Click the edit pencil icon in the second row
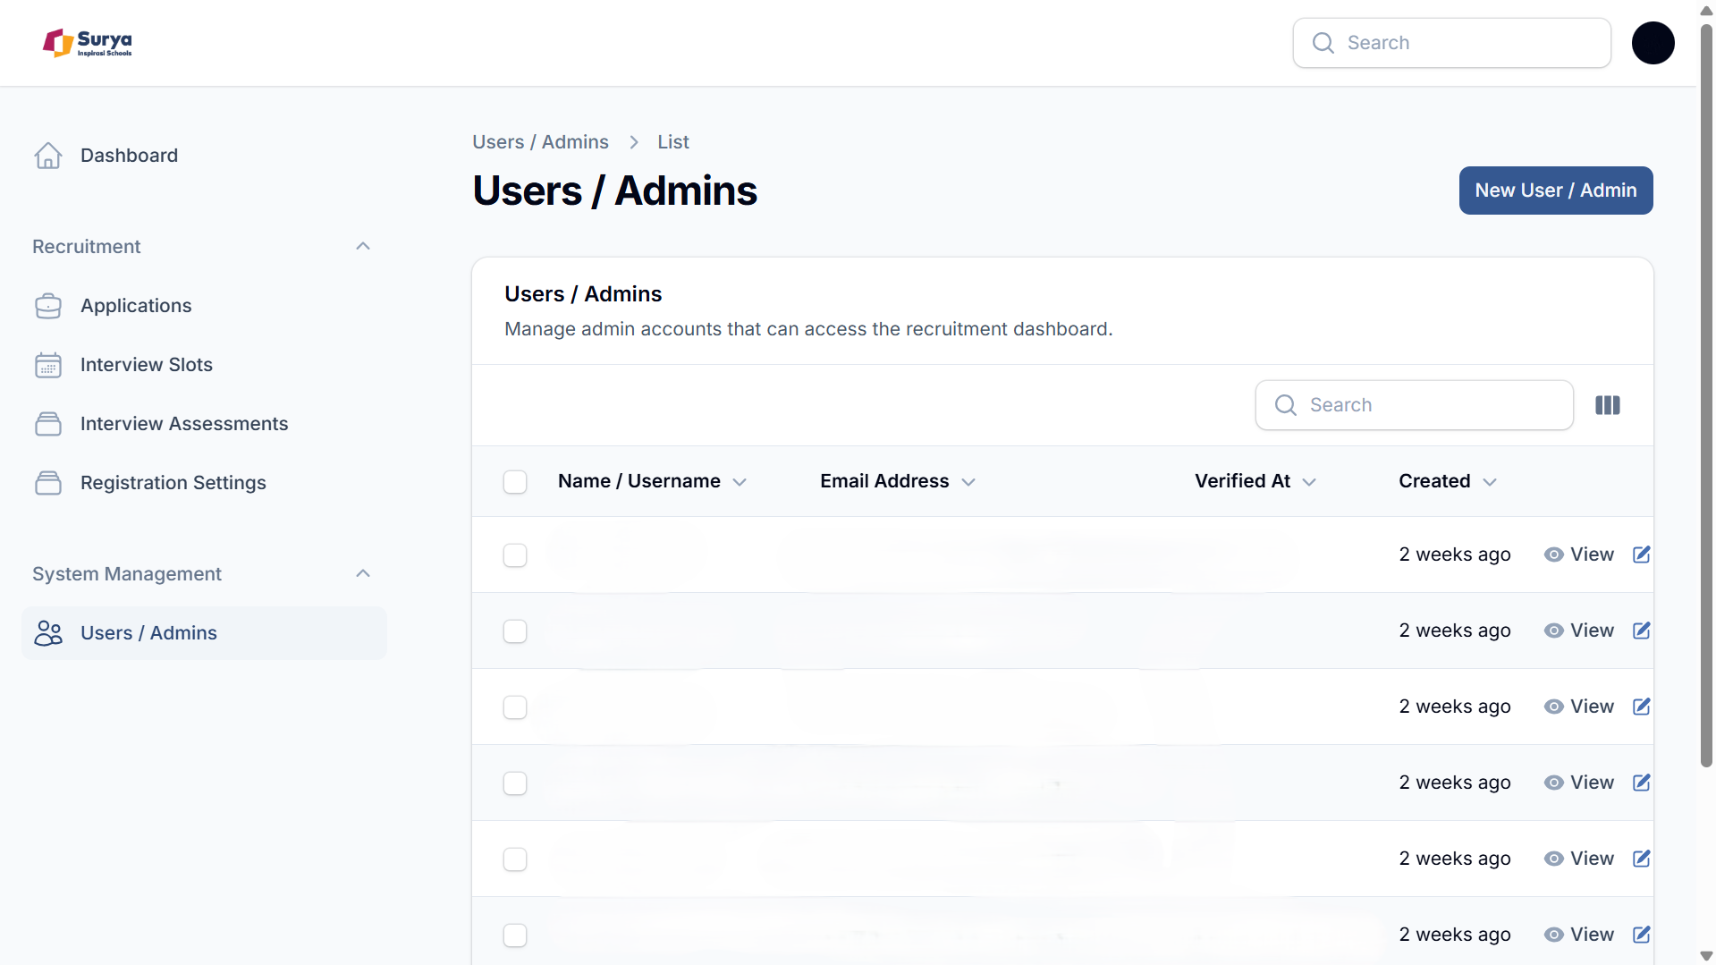 coord(1642,631)
